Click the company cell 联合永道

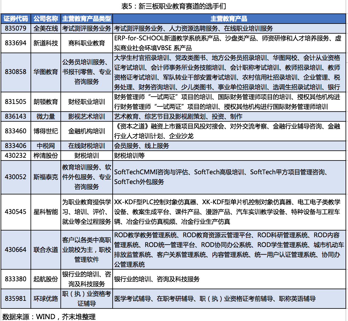tap(46, 250)
